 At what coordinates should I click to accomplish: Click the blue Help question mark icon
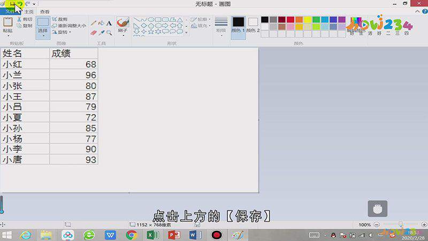coord(425,11)
